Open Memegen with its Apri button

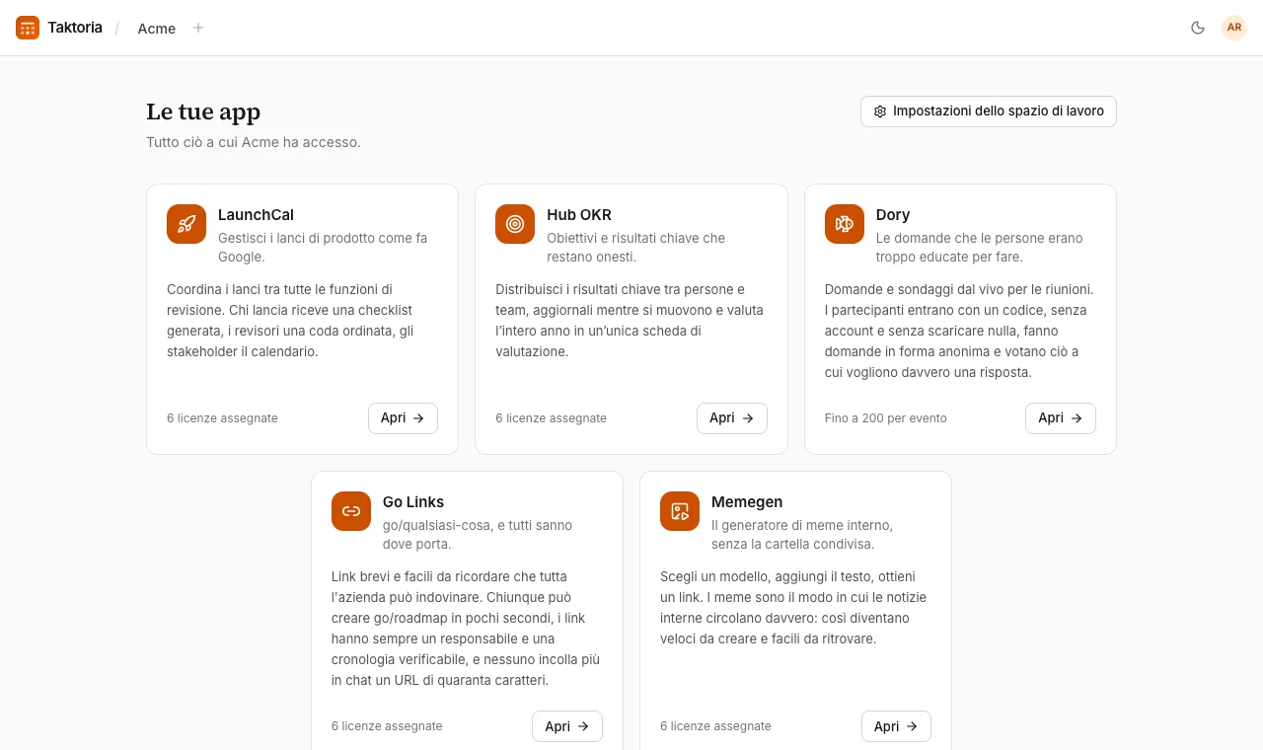[896, 726]
